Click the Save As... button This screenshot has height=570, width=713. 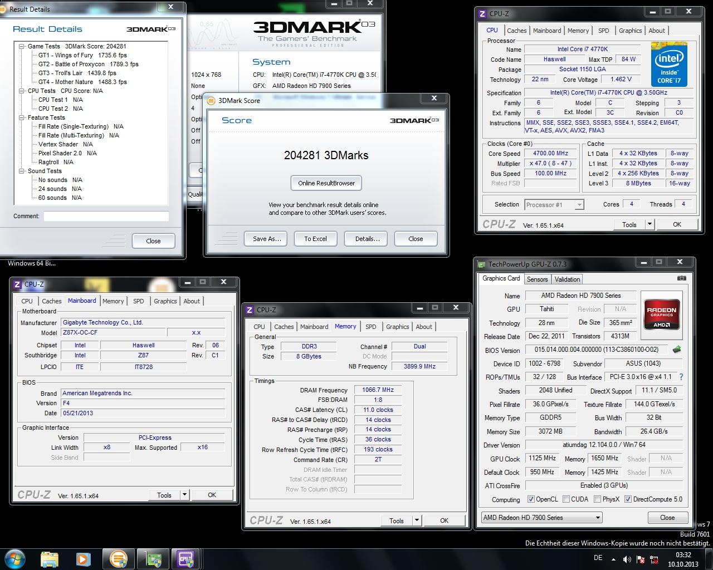(266, 239)
